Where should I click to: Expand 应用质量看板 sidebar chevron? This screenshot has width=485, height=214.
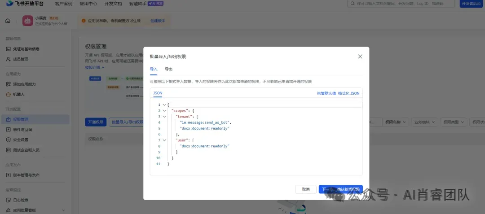click(63, 210)
